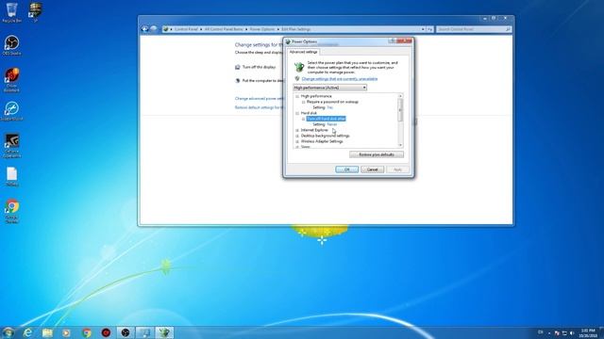Click Control Panel in the address breadcrumb
Viewport: 604px width, 339px height.
click(x=186, y=29)
